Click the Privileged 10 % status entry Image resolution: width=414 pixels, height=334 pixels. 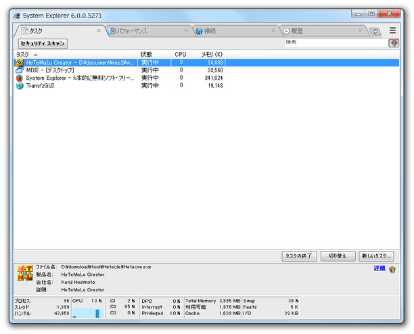pos(161,314)
